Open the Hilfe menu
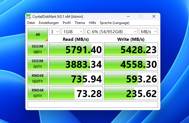The height and width of the screenshot is (123, 189). coord(92,23)
